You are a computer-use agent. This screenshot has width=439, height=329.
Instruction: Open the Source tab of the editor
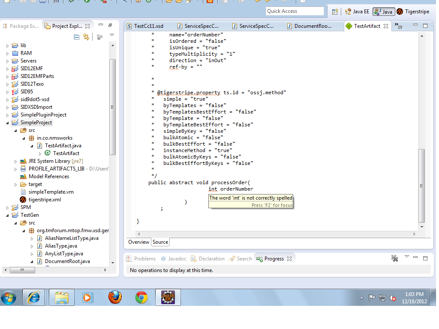coord(160,242)
